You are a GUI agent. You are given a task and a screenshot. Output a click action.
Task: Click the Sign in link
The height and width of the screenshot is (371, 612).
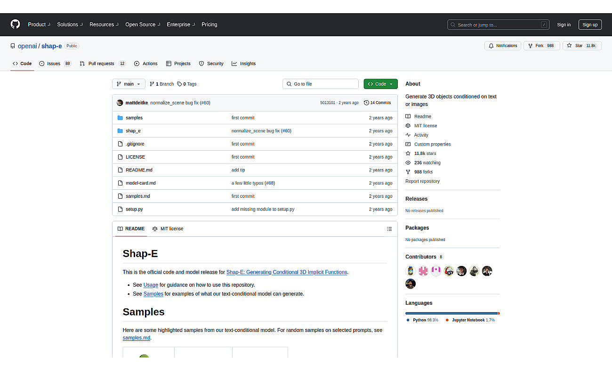(564, 25)
